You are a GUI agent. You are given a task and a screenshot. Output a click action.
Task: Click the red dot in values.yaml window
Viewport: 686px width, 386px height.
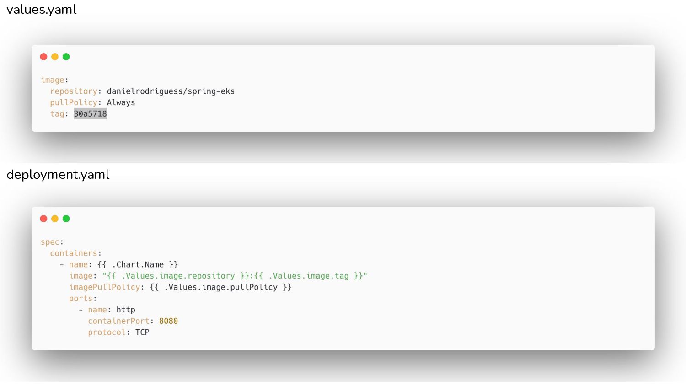point(44,57)
